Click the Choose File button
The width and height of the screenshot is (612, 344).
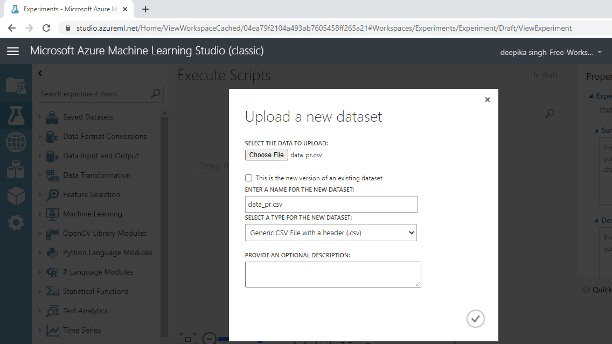267,155
